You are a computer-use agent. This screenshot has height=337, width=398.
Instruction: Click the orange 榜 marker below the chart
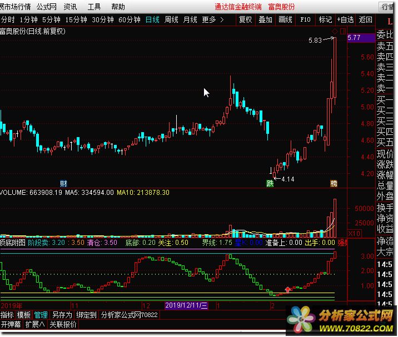334,183
